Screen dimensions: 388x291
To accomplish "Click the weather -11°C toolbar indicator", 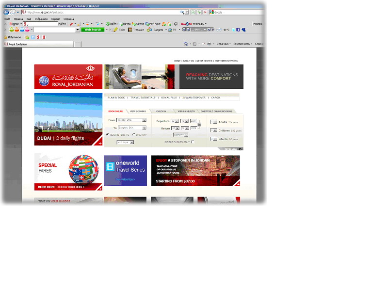I will click(223, 30).
